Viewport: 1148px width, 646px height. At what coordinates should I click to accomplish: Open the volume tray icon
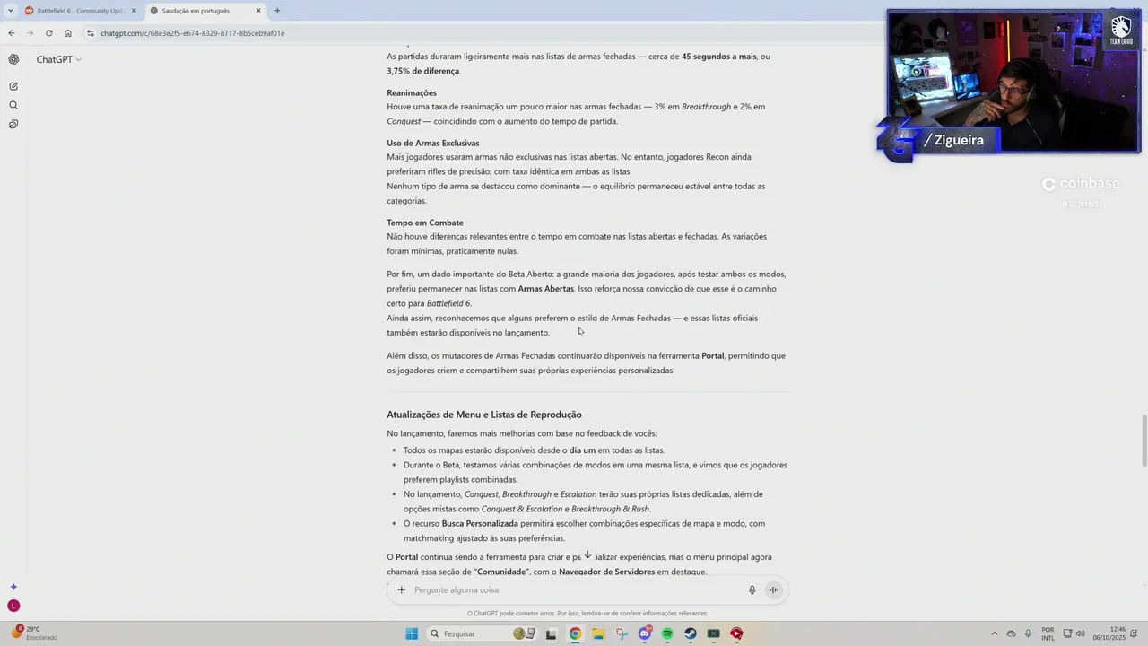click(x=1080, y=633)
